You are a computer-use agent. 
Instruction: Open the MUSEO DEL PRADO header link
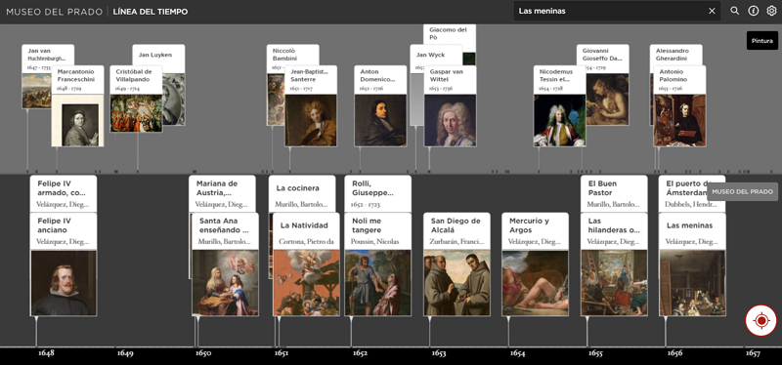[55, 12]
